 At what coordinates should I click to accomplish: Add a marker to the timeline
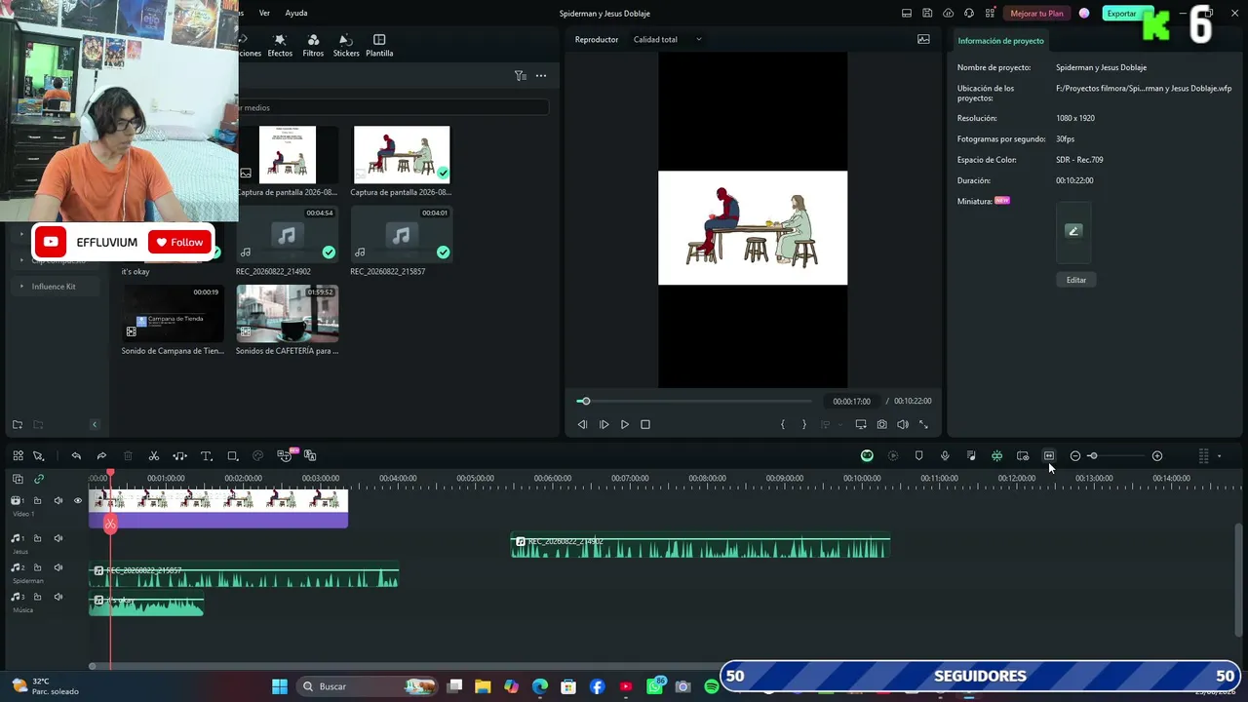tap(918, 455)
